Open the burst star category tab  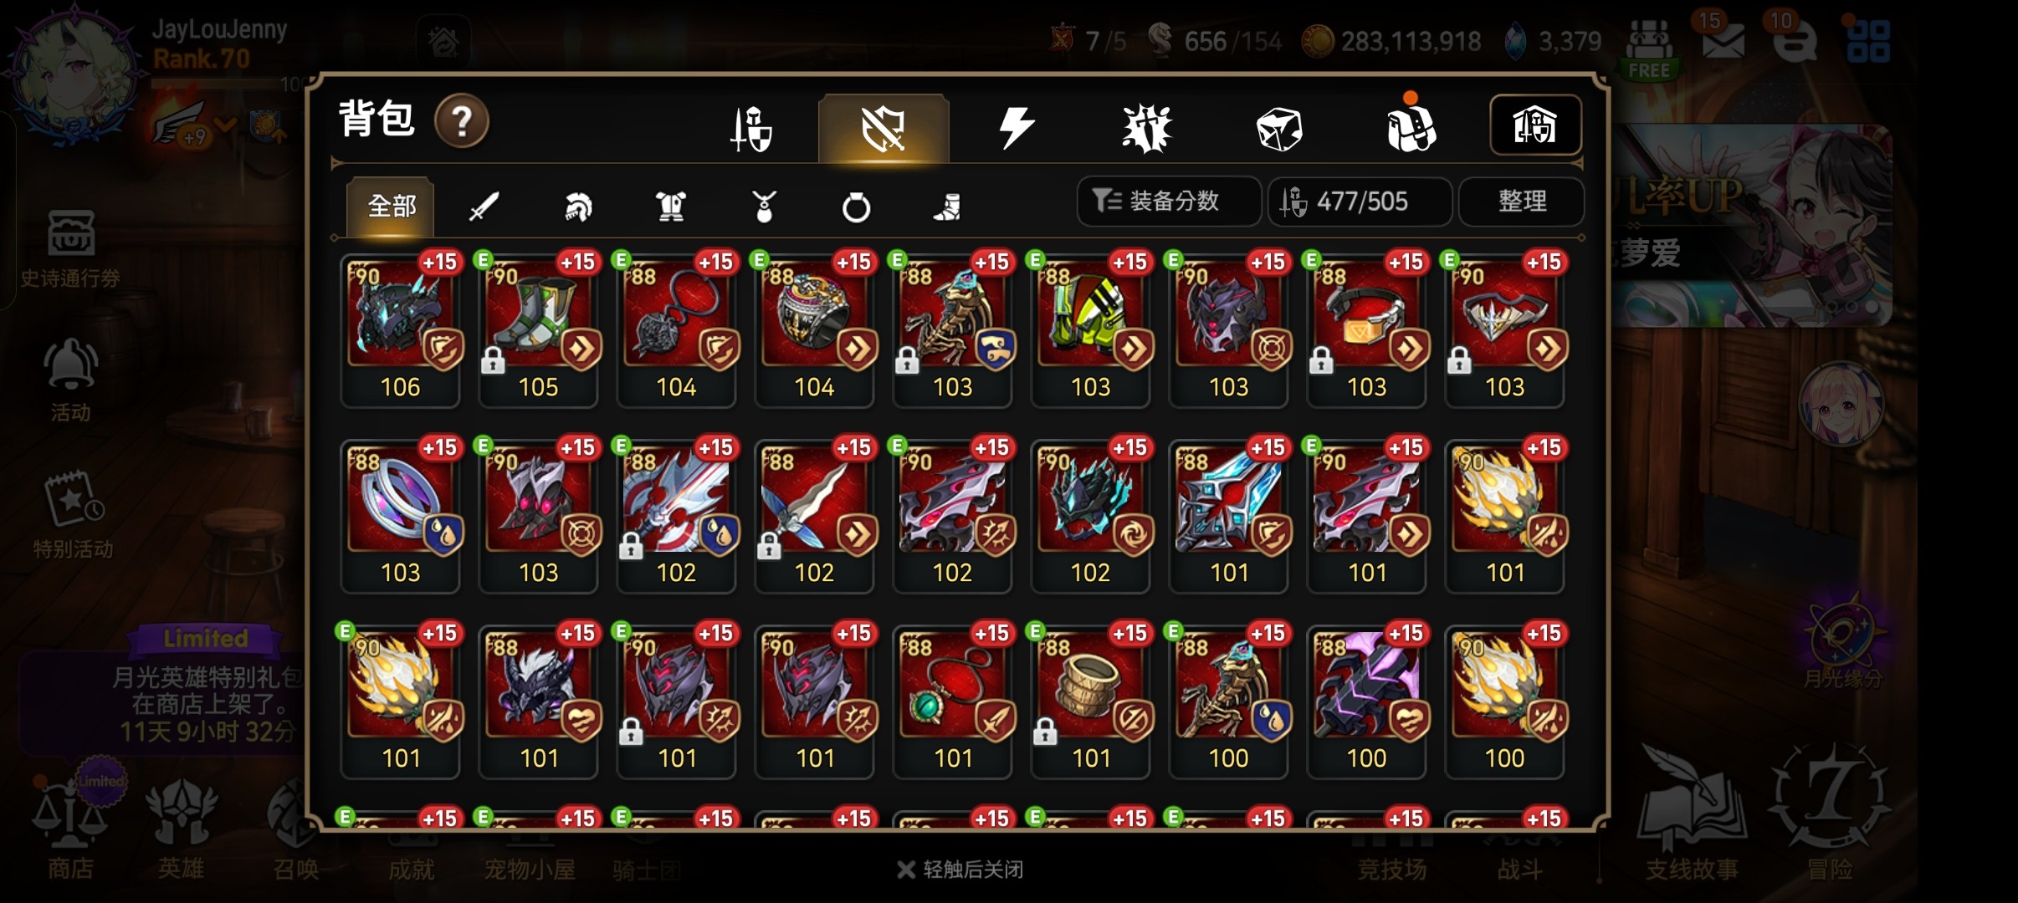click(1147, 128)
